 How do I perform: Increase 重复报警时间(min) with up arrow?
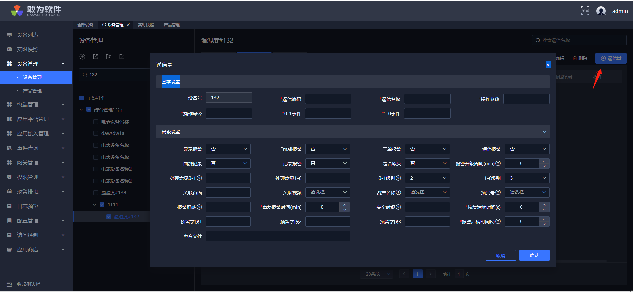pyautogui.click(x=345, y=205)
